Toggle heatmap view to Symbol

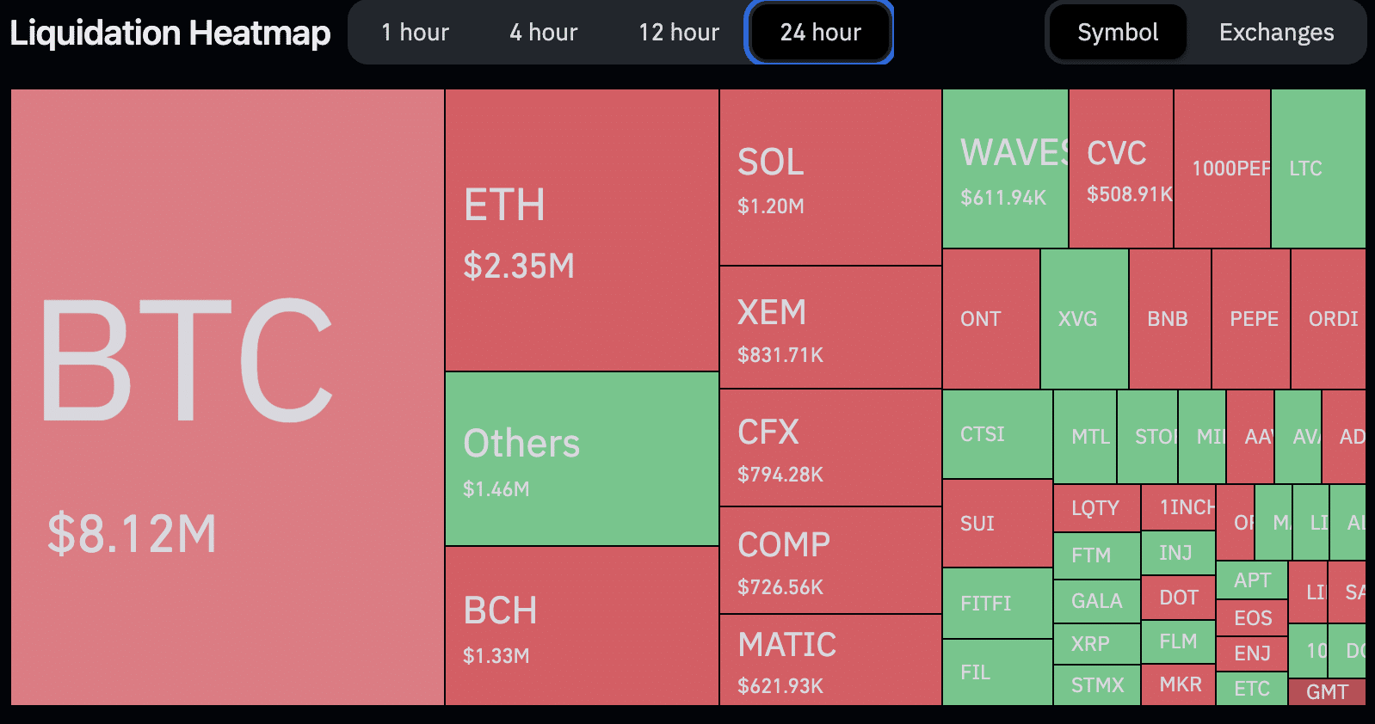(1117, 33)
